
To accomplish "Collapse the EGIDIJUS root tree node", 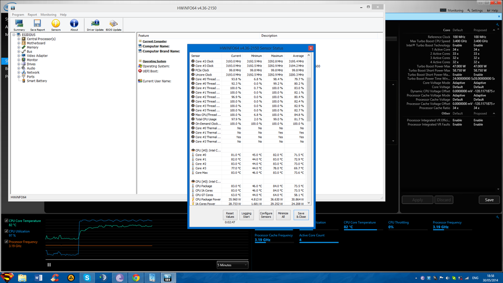I will 14,35.
